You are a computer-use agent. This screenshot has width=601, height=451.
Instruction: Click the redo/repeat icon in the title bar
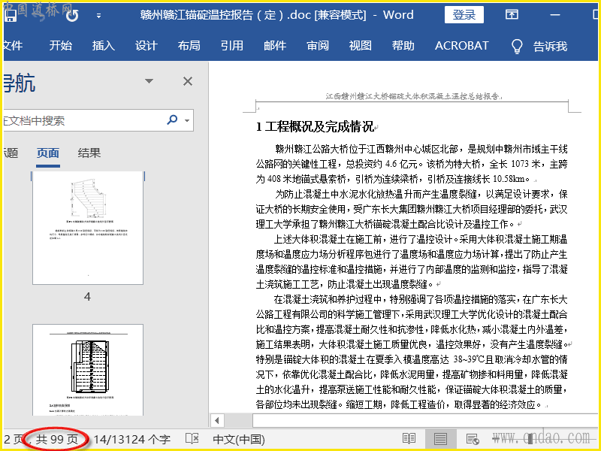pyautogui.click(x=71, y=15)
